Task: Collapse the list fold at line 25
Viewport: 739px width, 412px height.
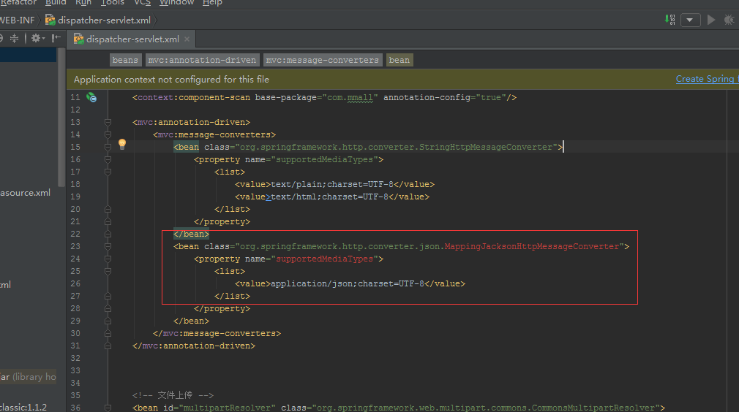Action: pyautogui.click(x=108, y=271)
